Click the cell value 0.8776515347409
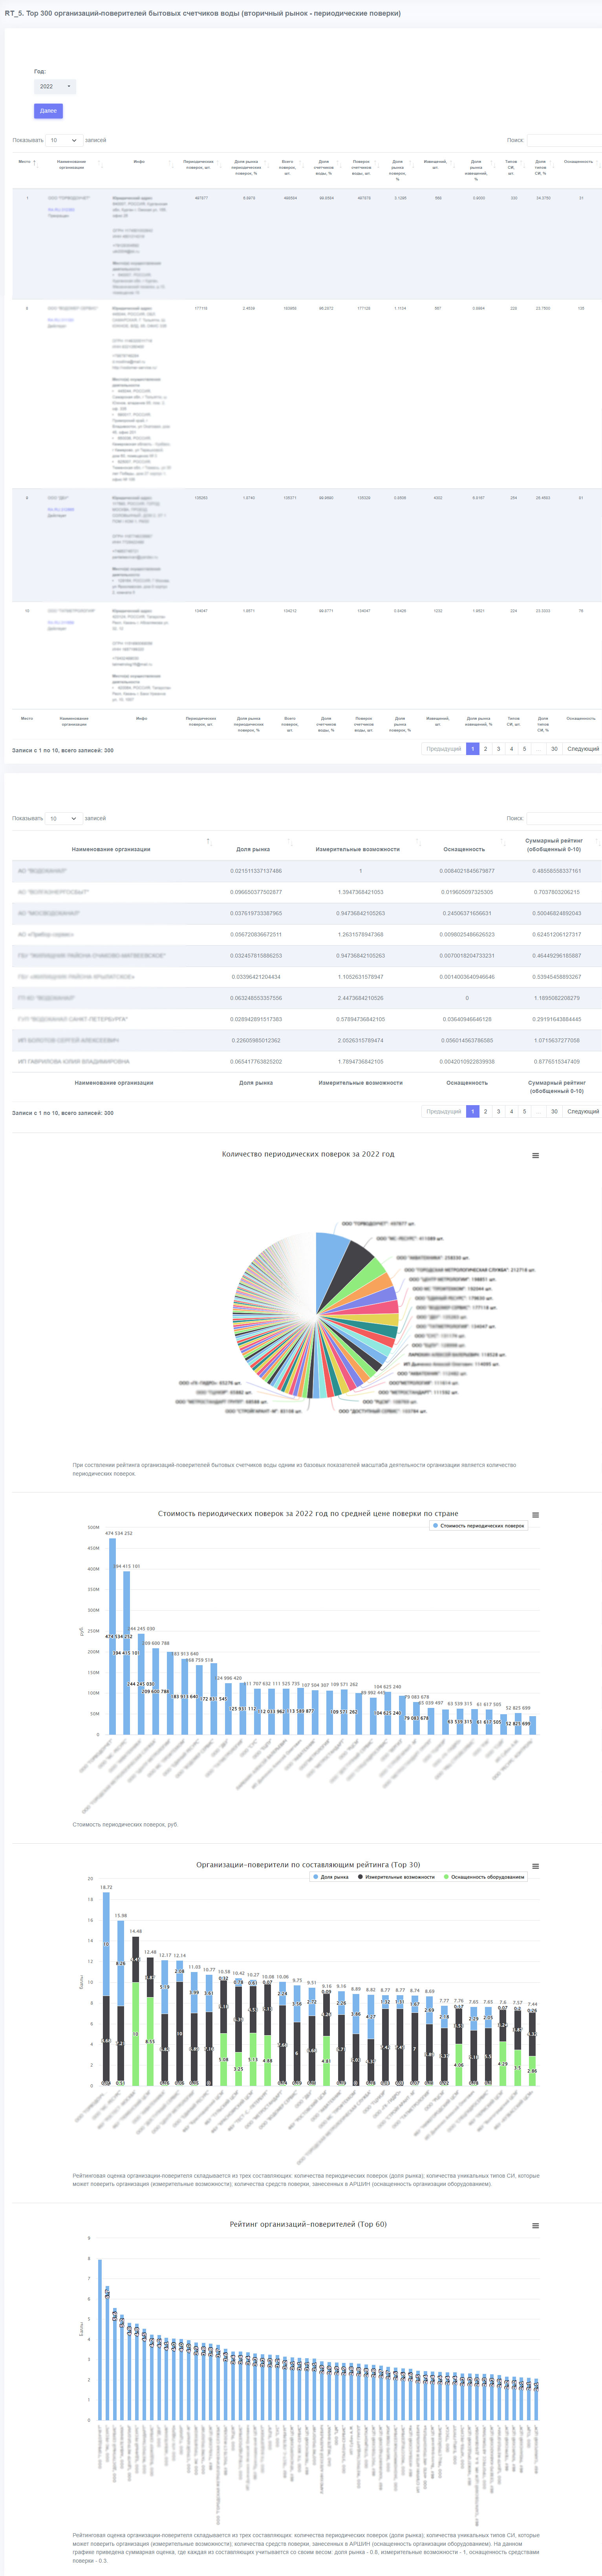 pyautogui.click(x=557, y=1061)
